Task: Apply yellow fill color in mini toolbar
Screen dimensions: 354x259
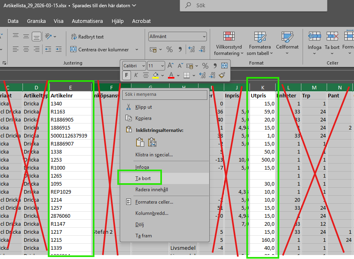Action: pyautogui.click(x=156, y=75)
